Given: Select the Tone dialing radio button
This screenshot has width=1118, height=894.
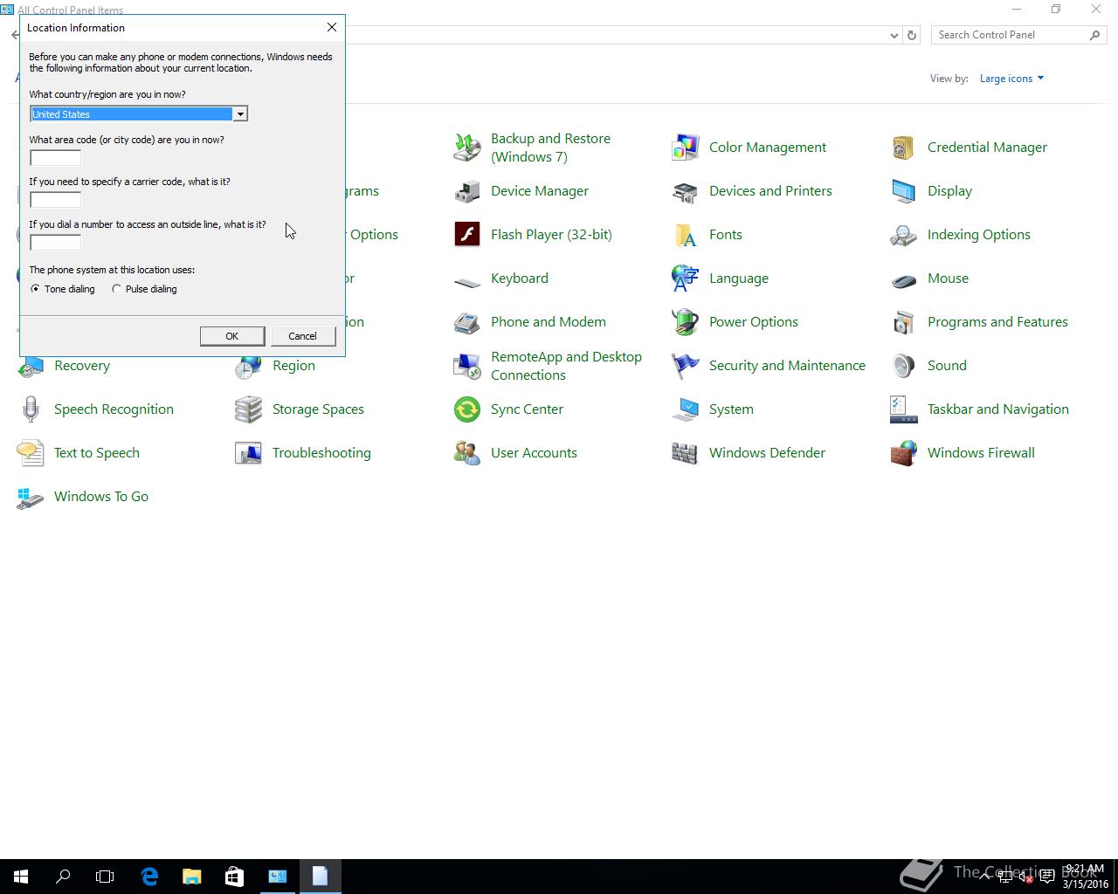Looking at the screenshot, I should (x=35, y=289).
